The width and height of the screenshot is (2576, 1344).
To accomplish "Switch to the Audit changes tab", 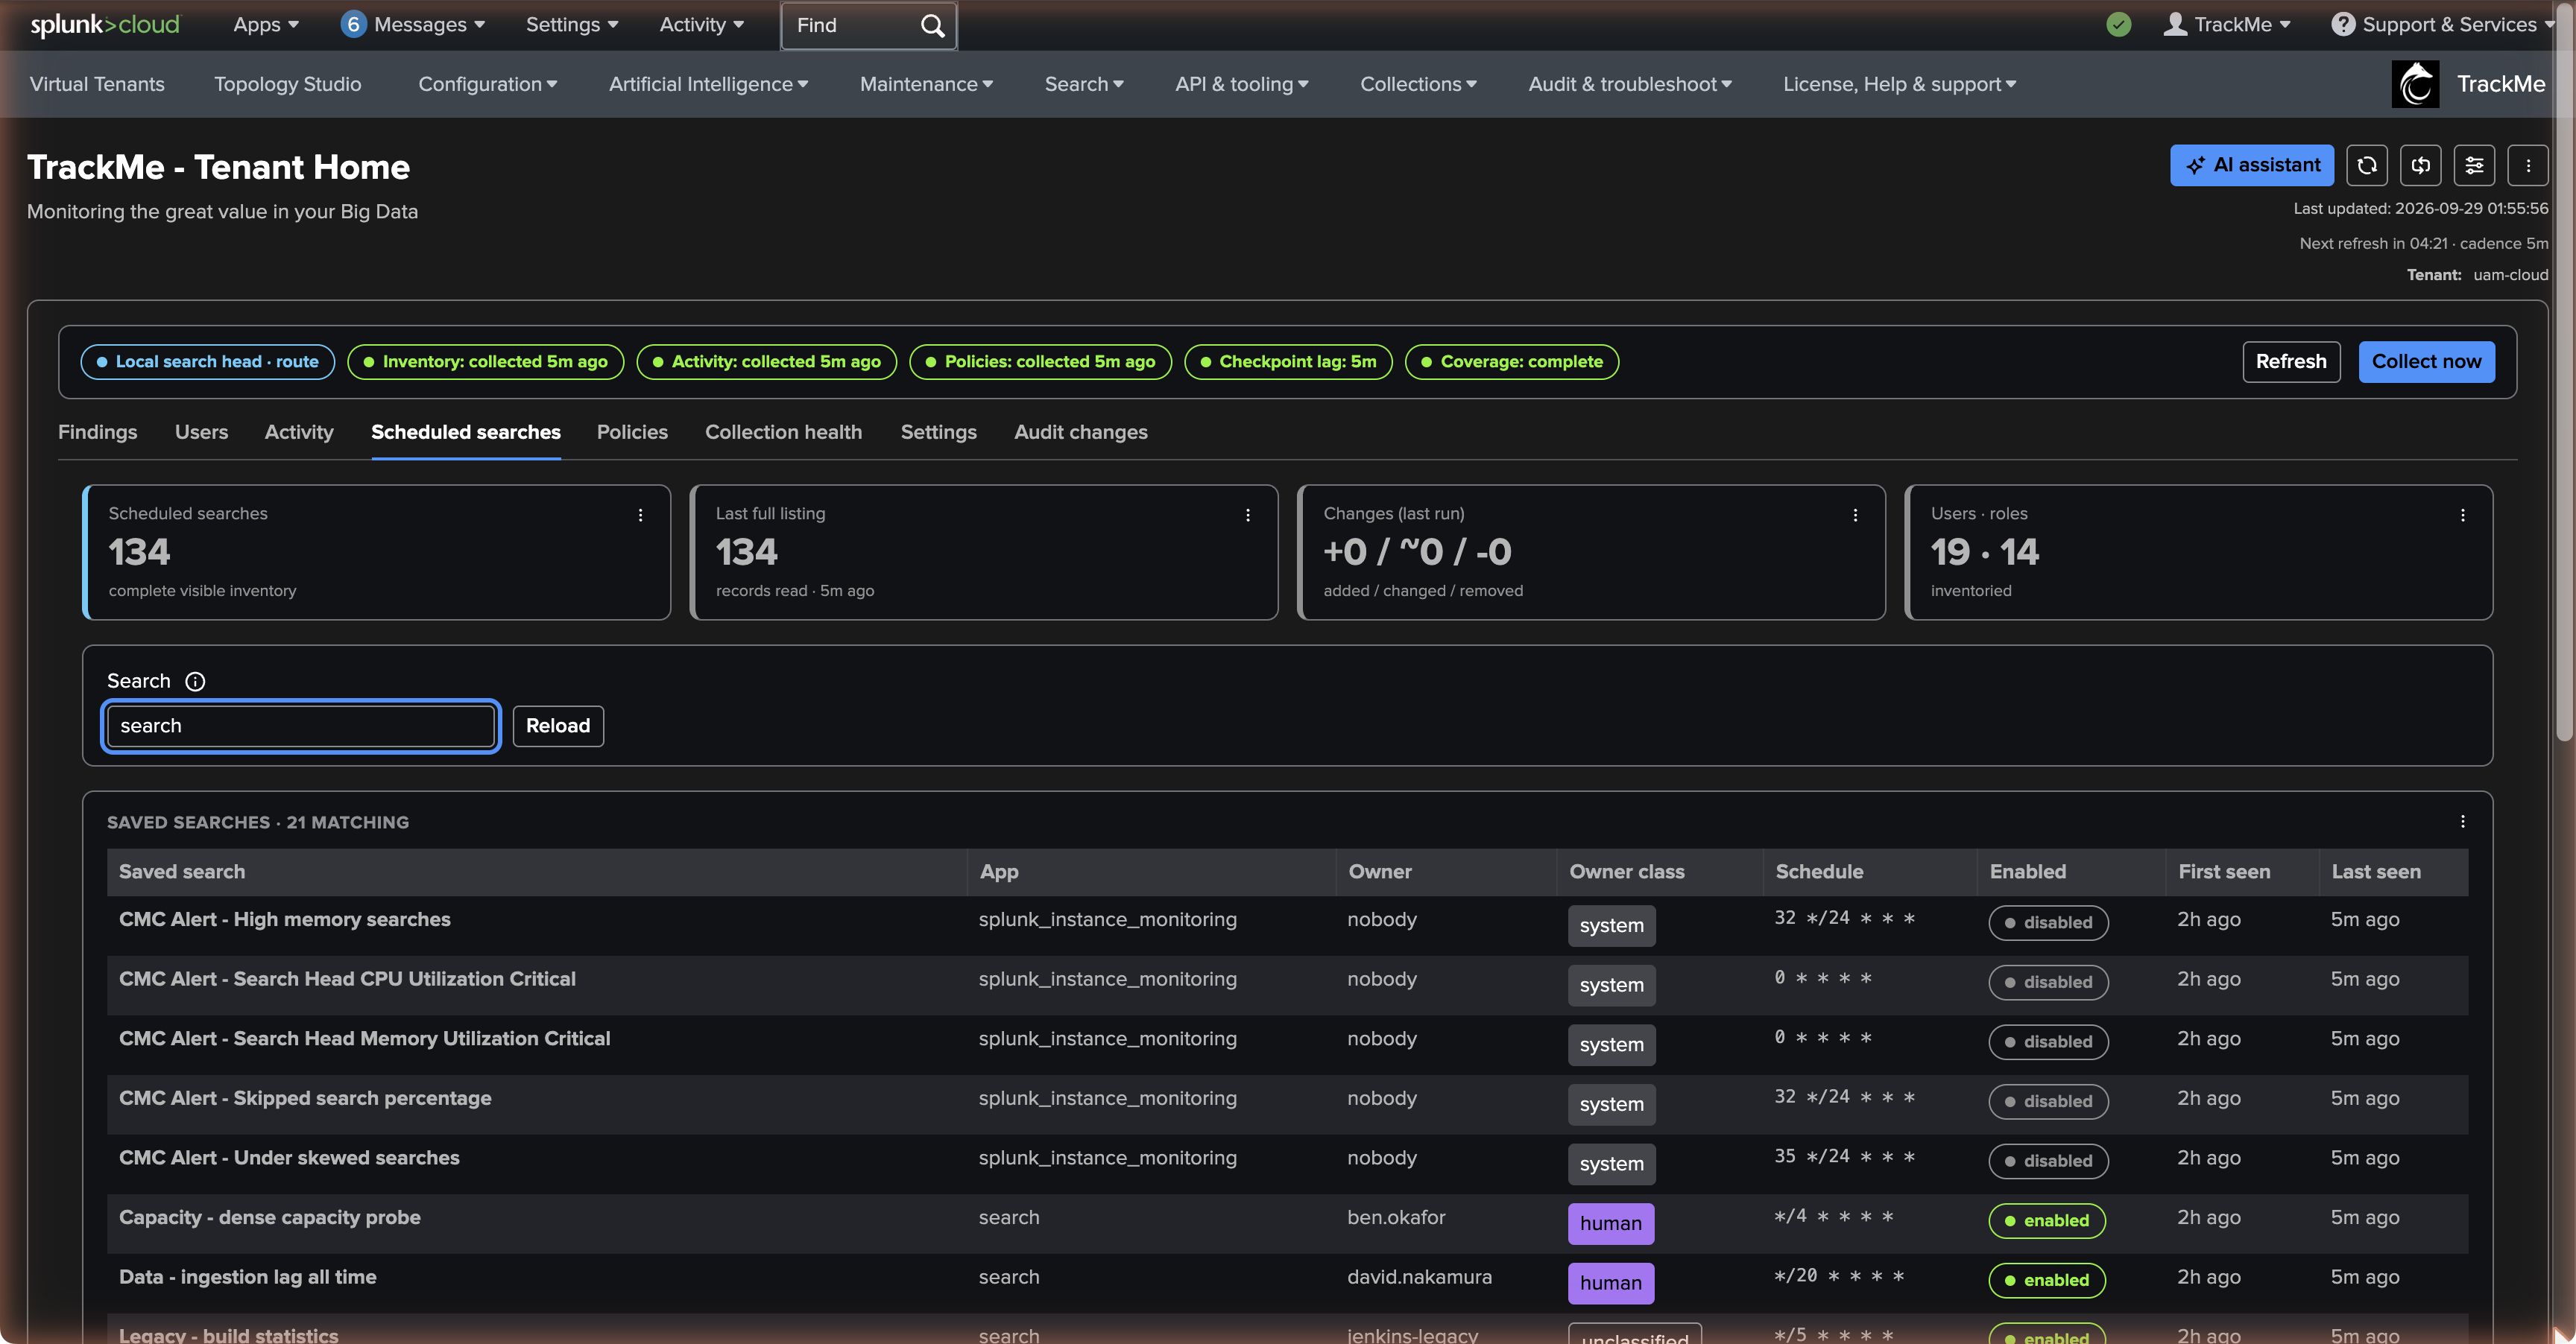I will (1081, 431).
